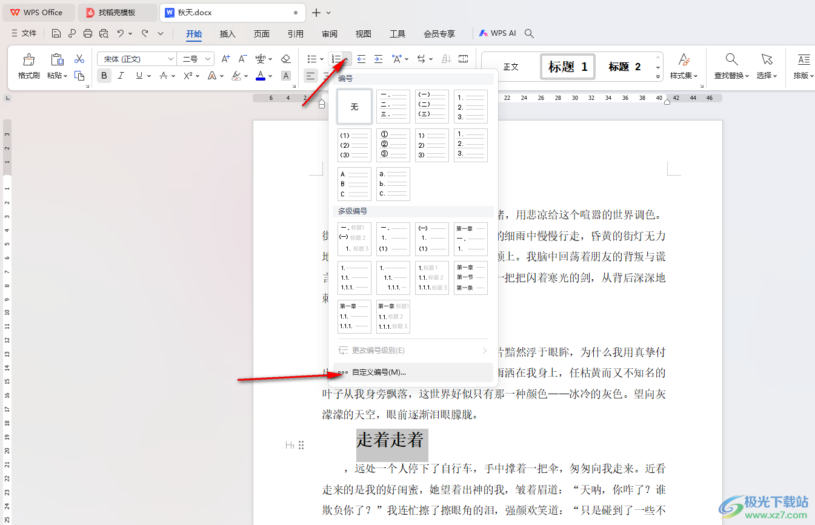Expand the font color dropdown arrow

tap(271, 76)
